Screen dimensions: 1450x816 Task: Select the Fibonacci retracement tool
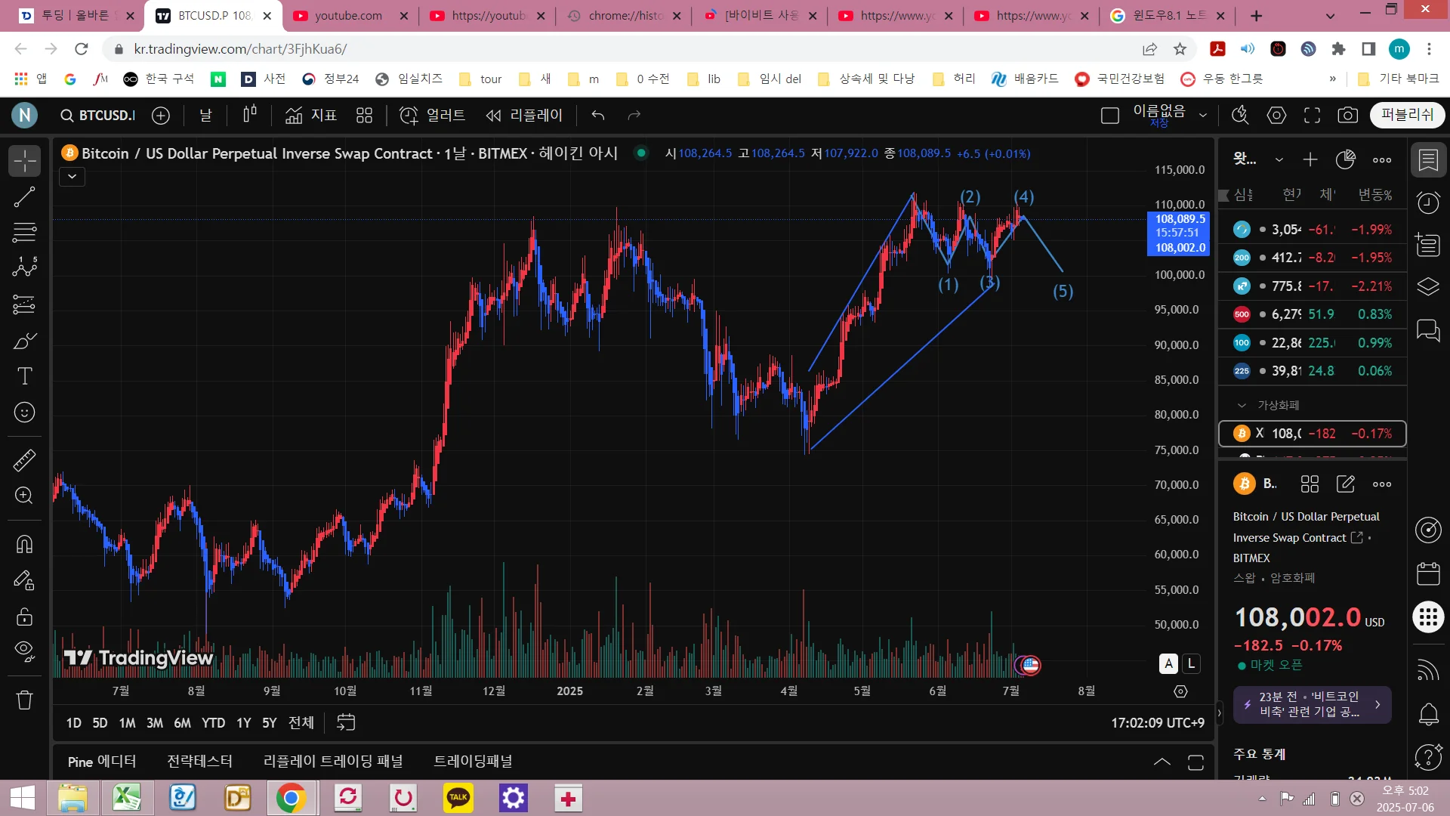tap(24, 232)
